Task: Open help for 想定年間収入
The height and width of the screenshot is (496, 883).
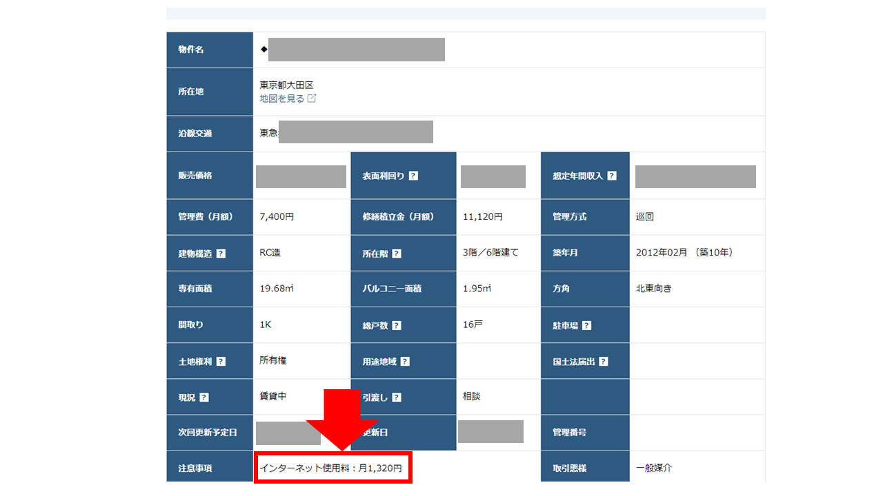Action: tap(612, 176)
